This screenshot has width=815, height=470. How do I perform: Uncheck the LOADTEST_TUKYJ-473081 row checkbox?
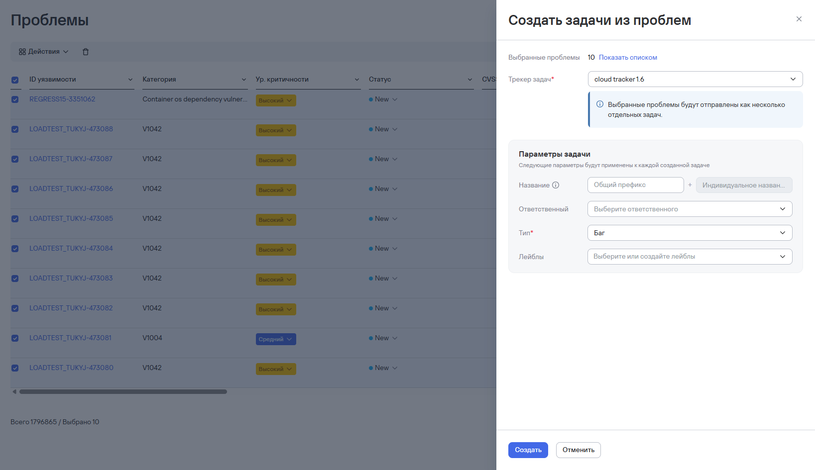pos(15,338)
